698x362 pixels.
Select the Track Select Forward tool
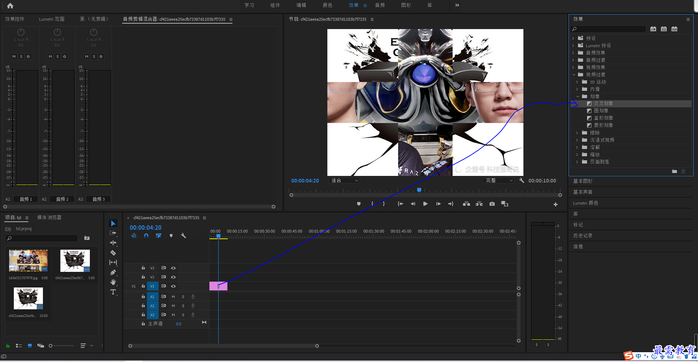coord(113,233)
